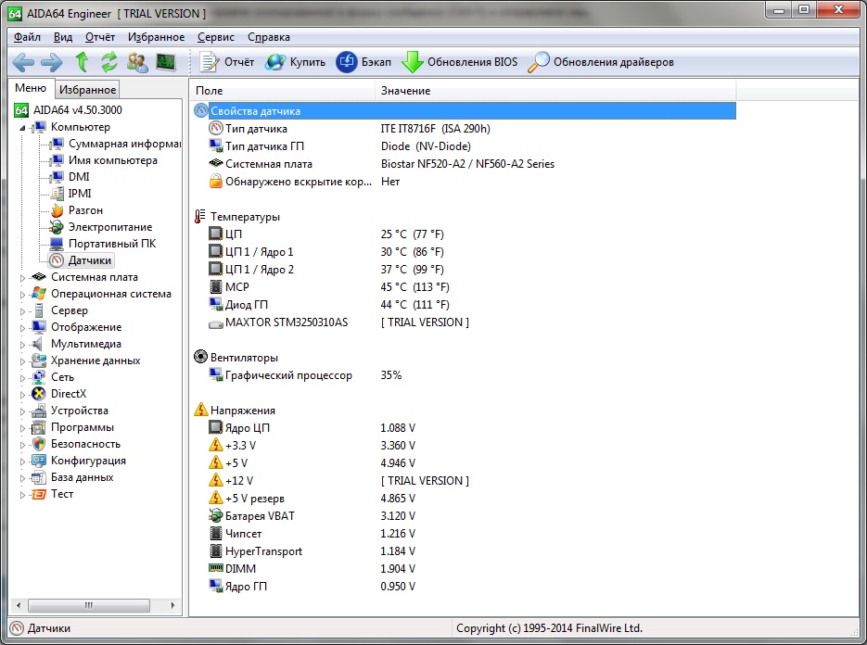Image resolution: width=867 pixels, height=645 pixels.
Task: Open the user management people icon
Action: (137, 62)
